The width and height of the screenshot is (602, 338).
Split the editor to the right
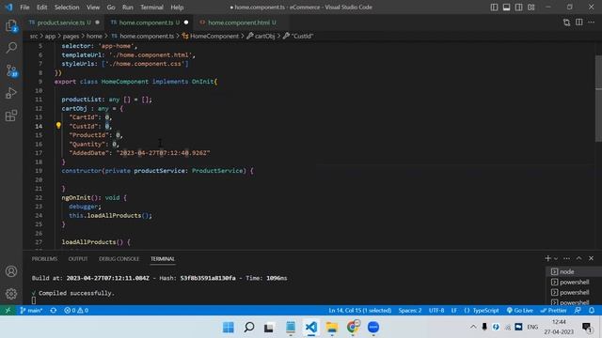579,23
